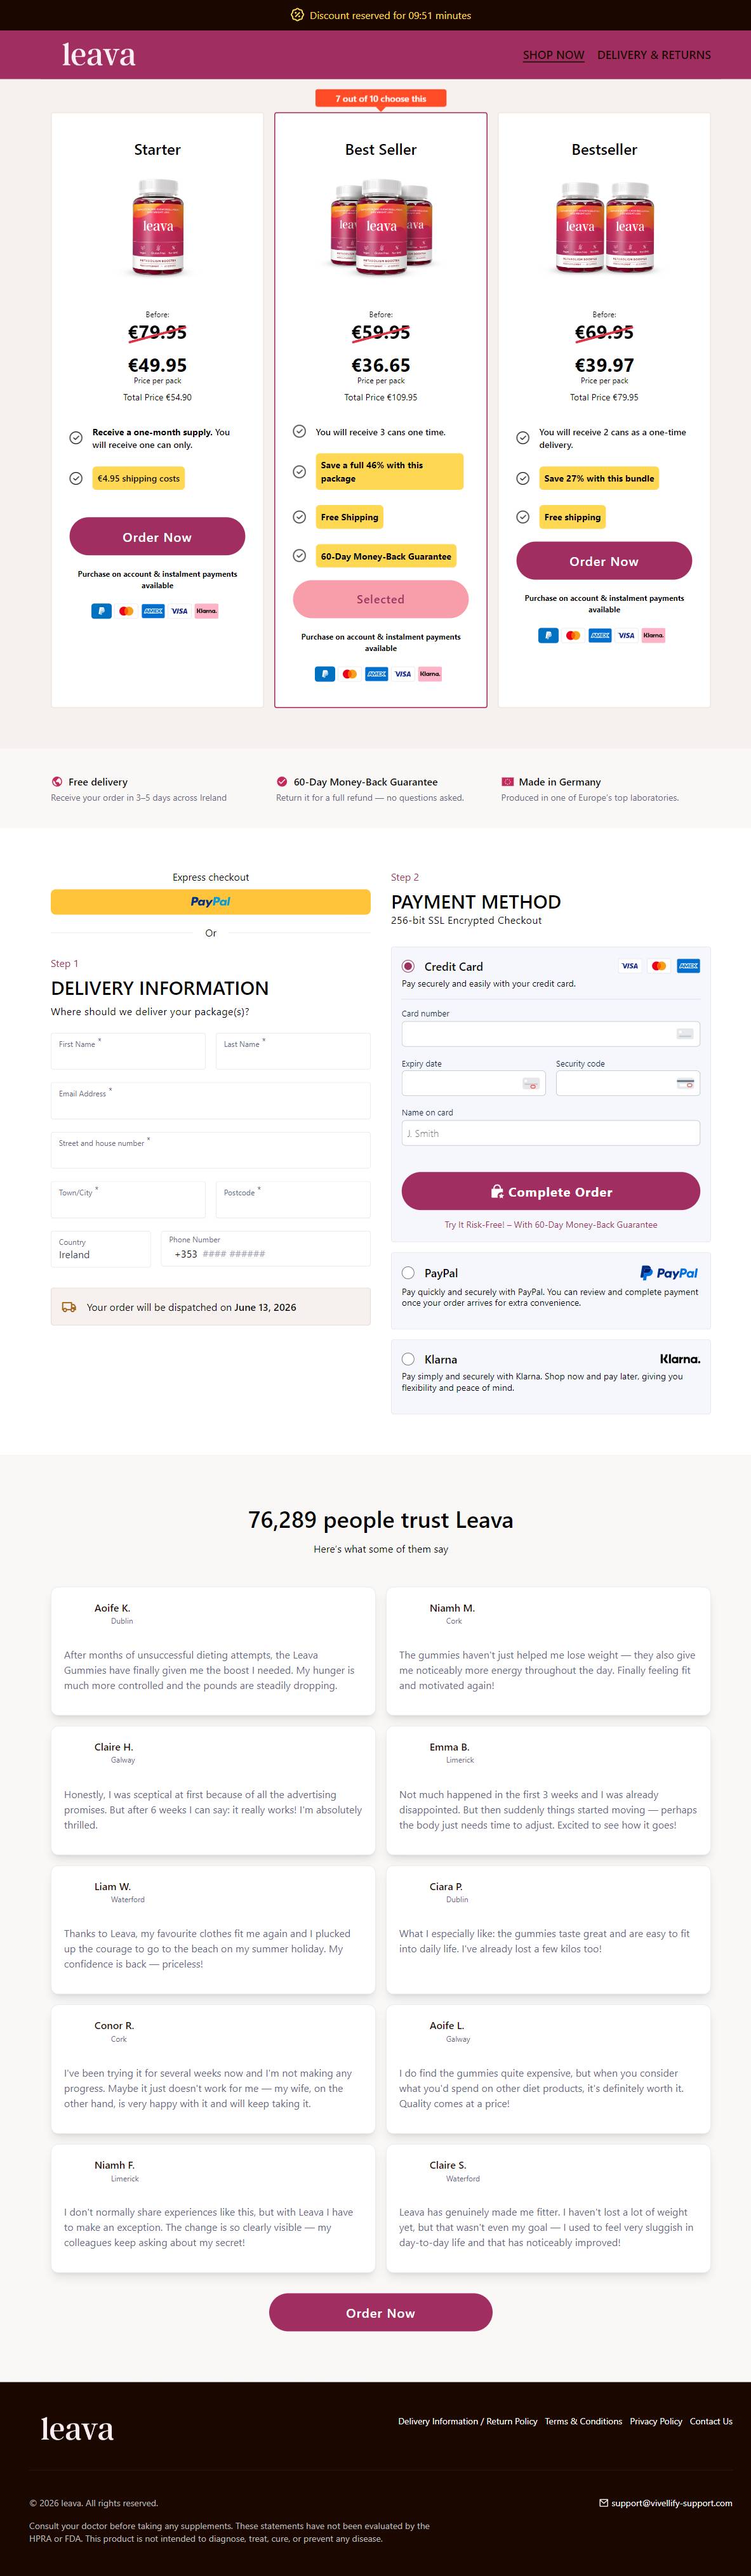The width and height of the screenshot is (751, 2576).
Task: Select the PayPal payment radio button
Action: (x=408, y=1273)
